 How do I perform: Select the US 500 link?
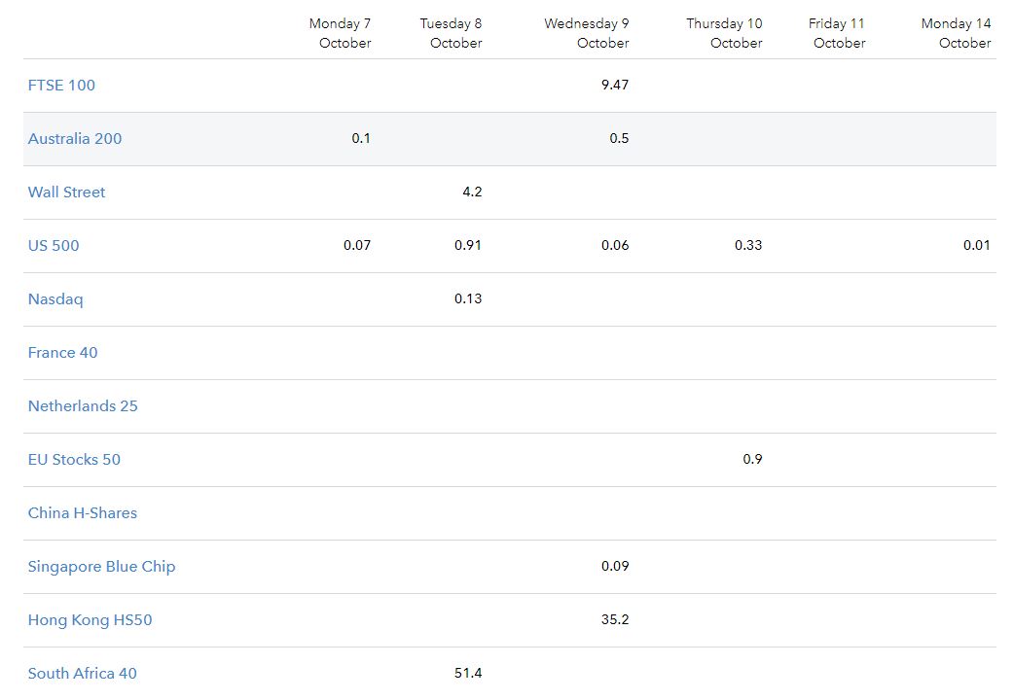[54, 246]
